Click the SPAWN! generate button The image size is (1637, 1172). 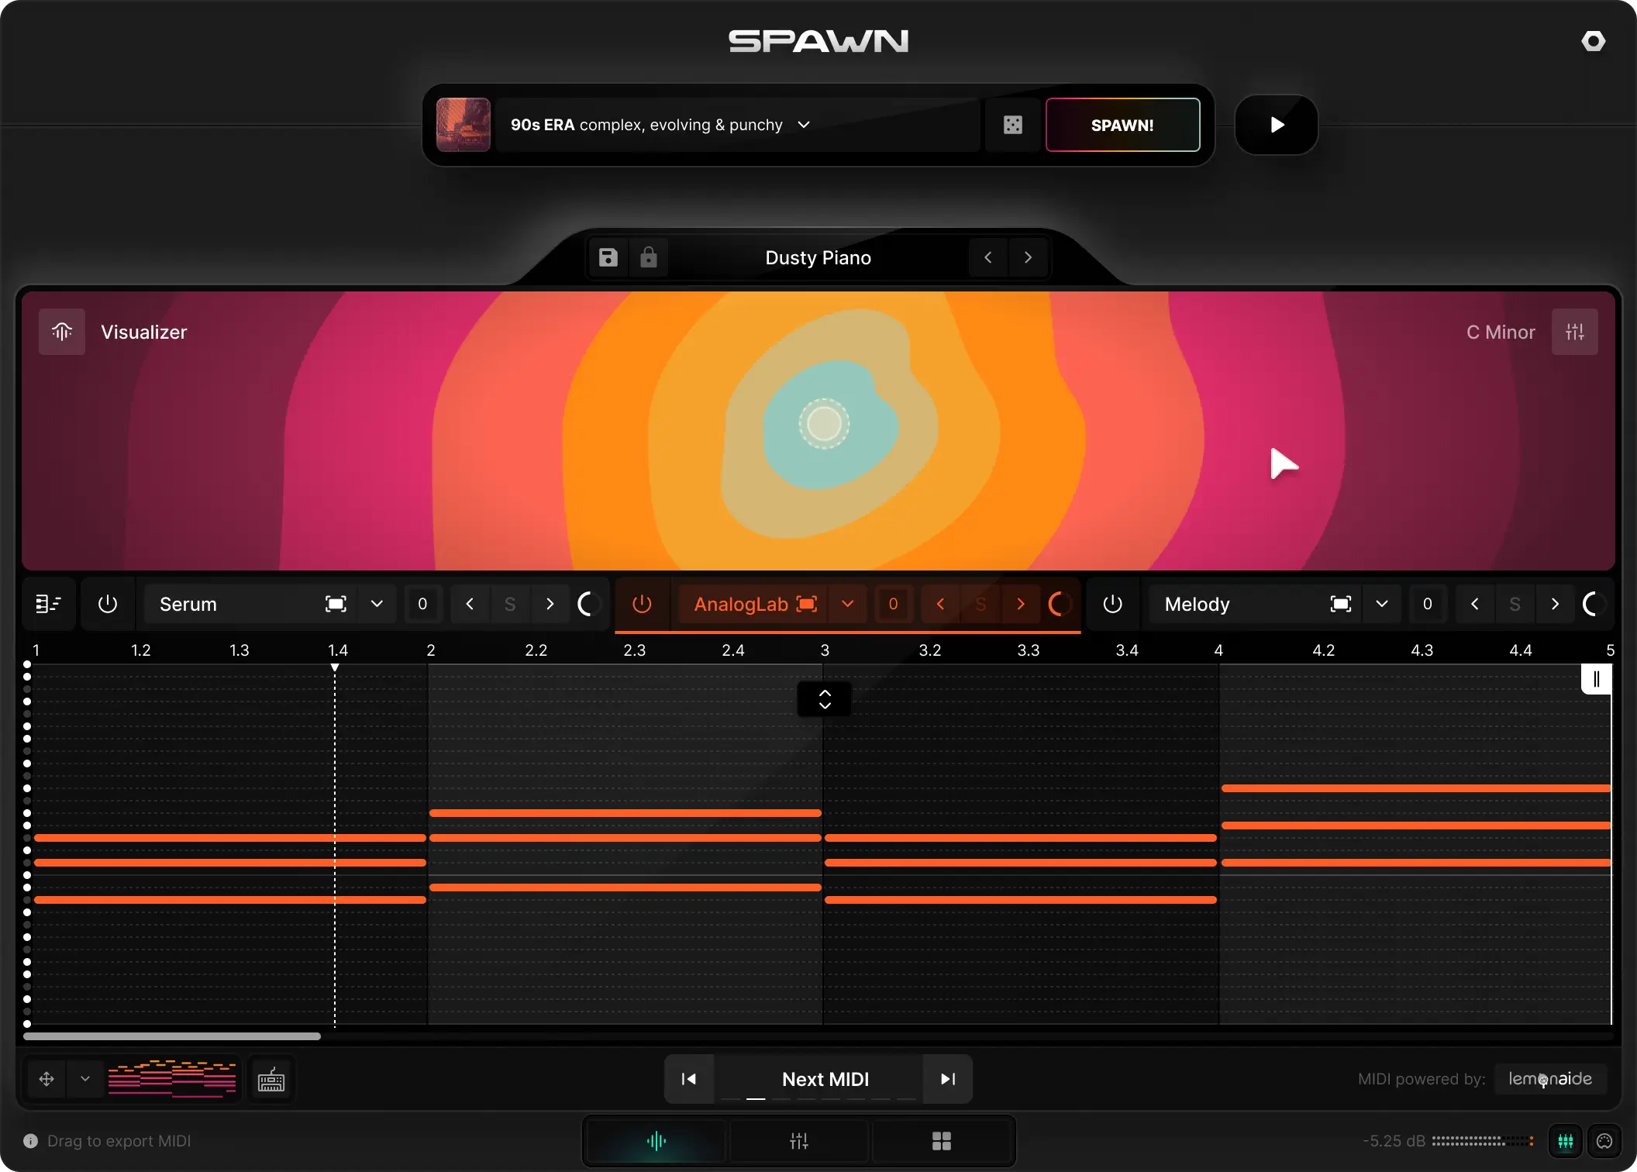(1122, 125)
